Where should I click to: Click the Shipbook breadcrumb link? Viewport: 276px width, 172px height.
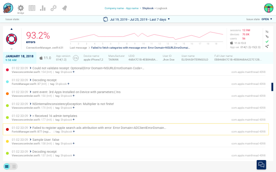pyautogui.click(x=148, y=8)
